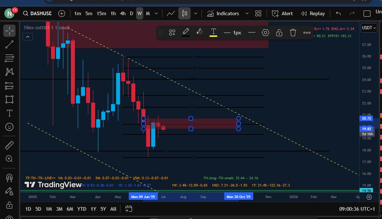
Task: Select the crosshair cursor tool
Action: pos(9,31)
